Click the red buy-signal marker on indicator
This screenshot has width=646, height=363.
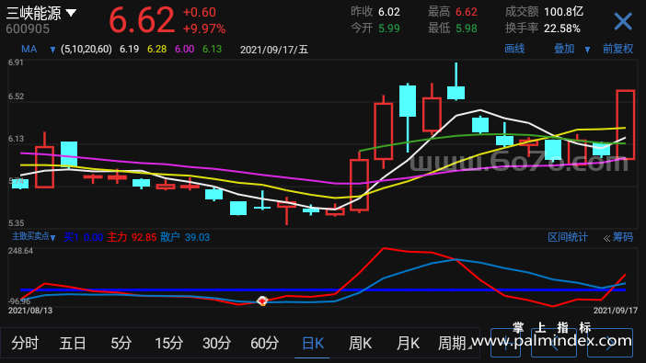click(262, 301)
